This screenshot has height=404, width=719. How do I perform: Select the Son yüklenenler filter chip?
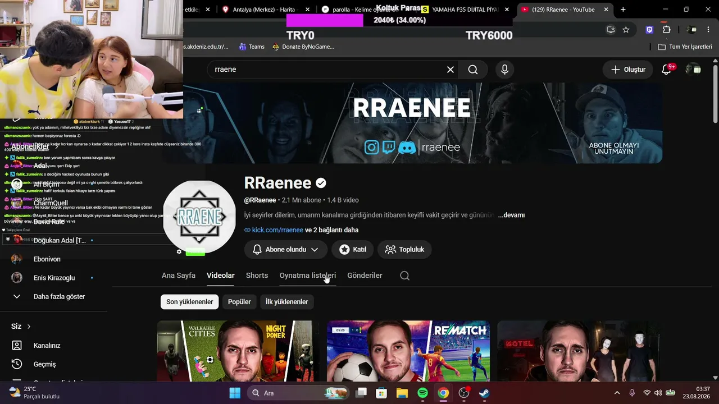tap(190, 302)
